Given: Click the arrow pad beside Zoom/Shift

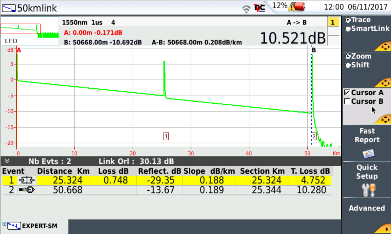Looking at the screenshot, I should point(385,83).
